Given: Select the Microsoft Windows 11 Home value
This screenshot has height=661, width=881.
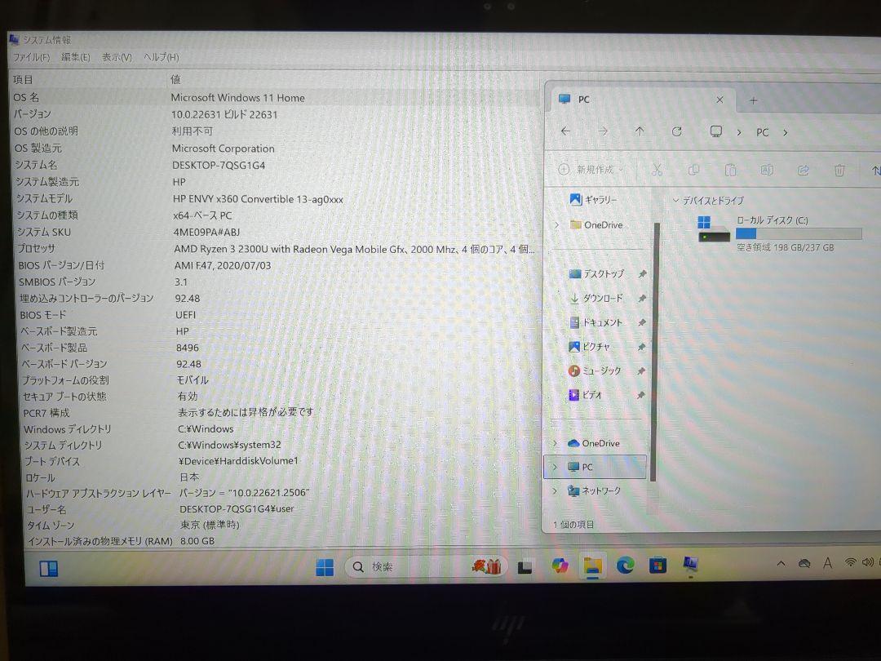Looking at the screenshot, I should (237, 98).
